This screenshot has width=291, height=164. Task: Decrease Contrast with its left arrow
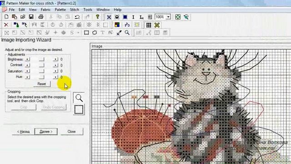pyautogui.click(x=27, y=65)
